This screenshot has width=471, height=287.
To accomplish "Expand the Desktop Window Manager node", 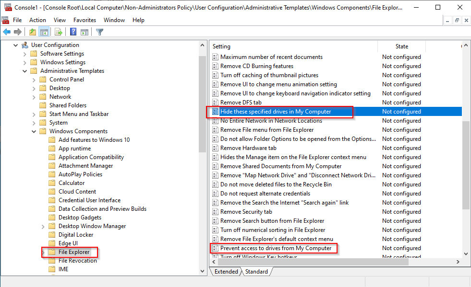I will [43, 226].
